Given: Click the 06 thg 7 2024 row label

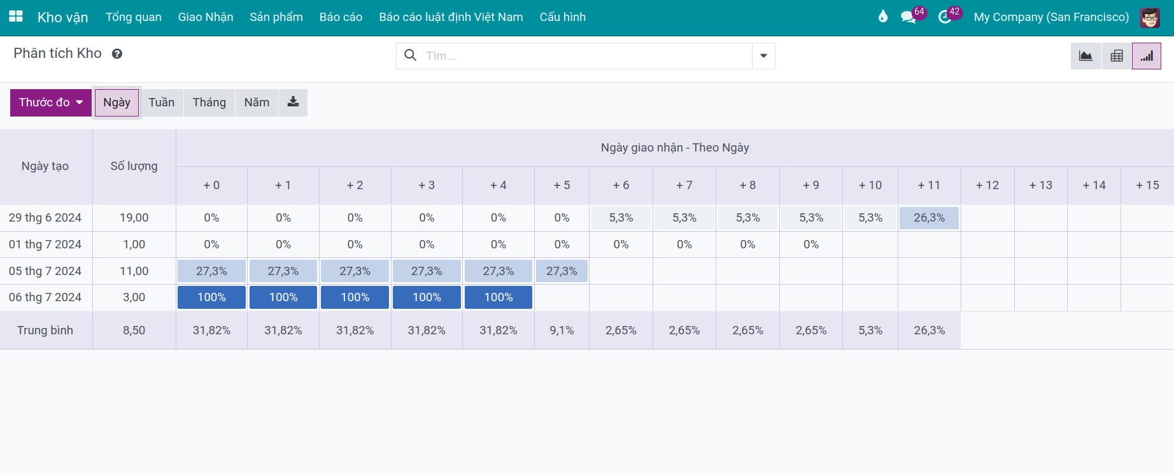Looking at the screenshot, I should tap(45, 297).
